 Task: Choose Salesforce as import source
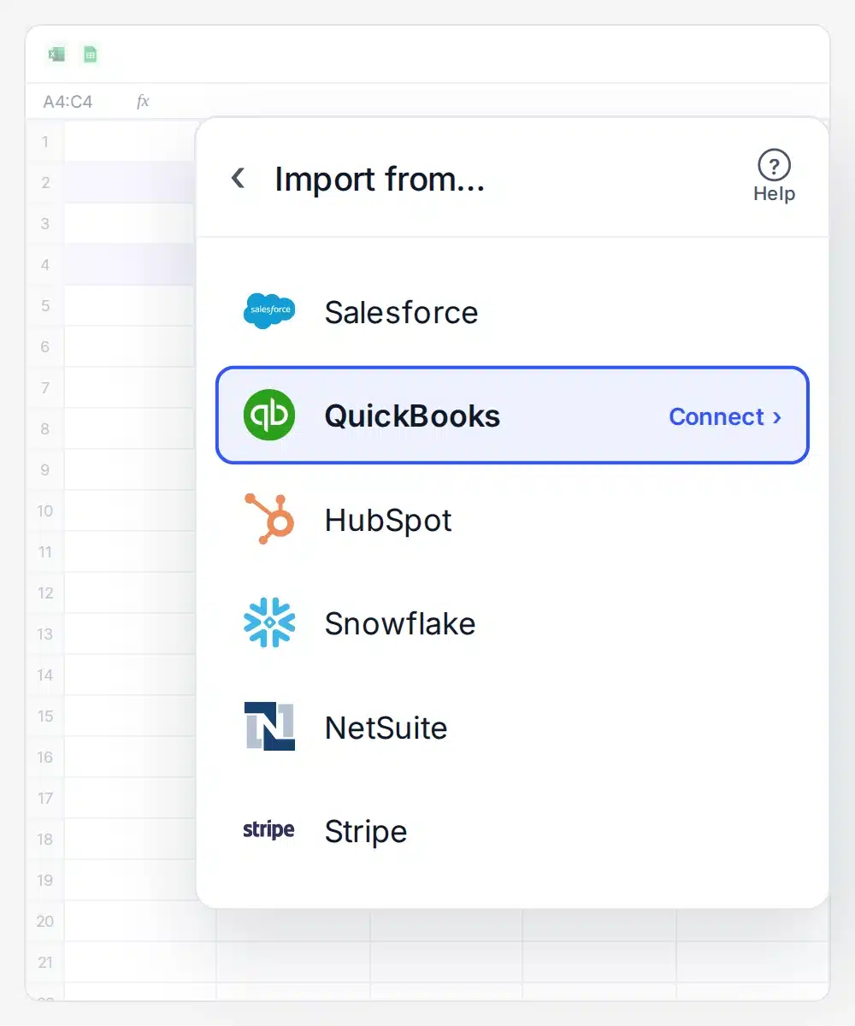click(x=401, y=312)
